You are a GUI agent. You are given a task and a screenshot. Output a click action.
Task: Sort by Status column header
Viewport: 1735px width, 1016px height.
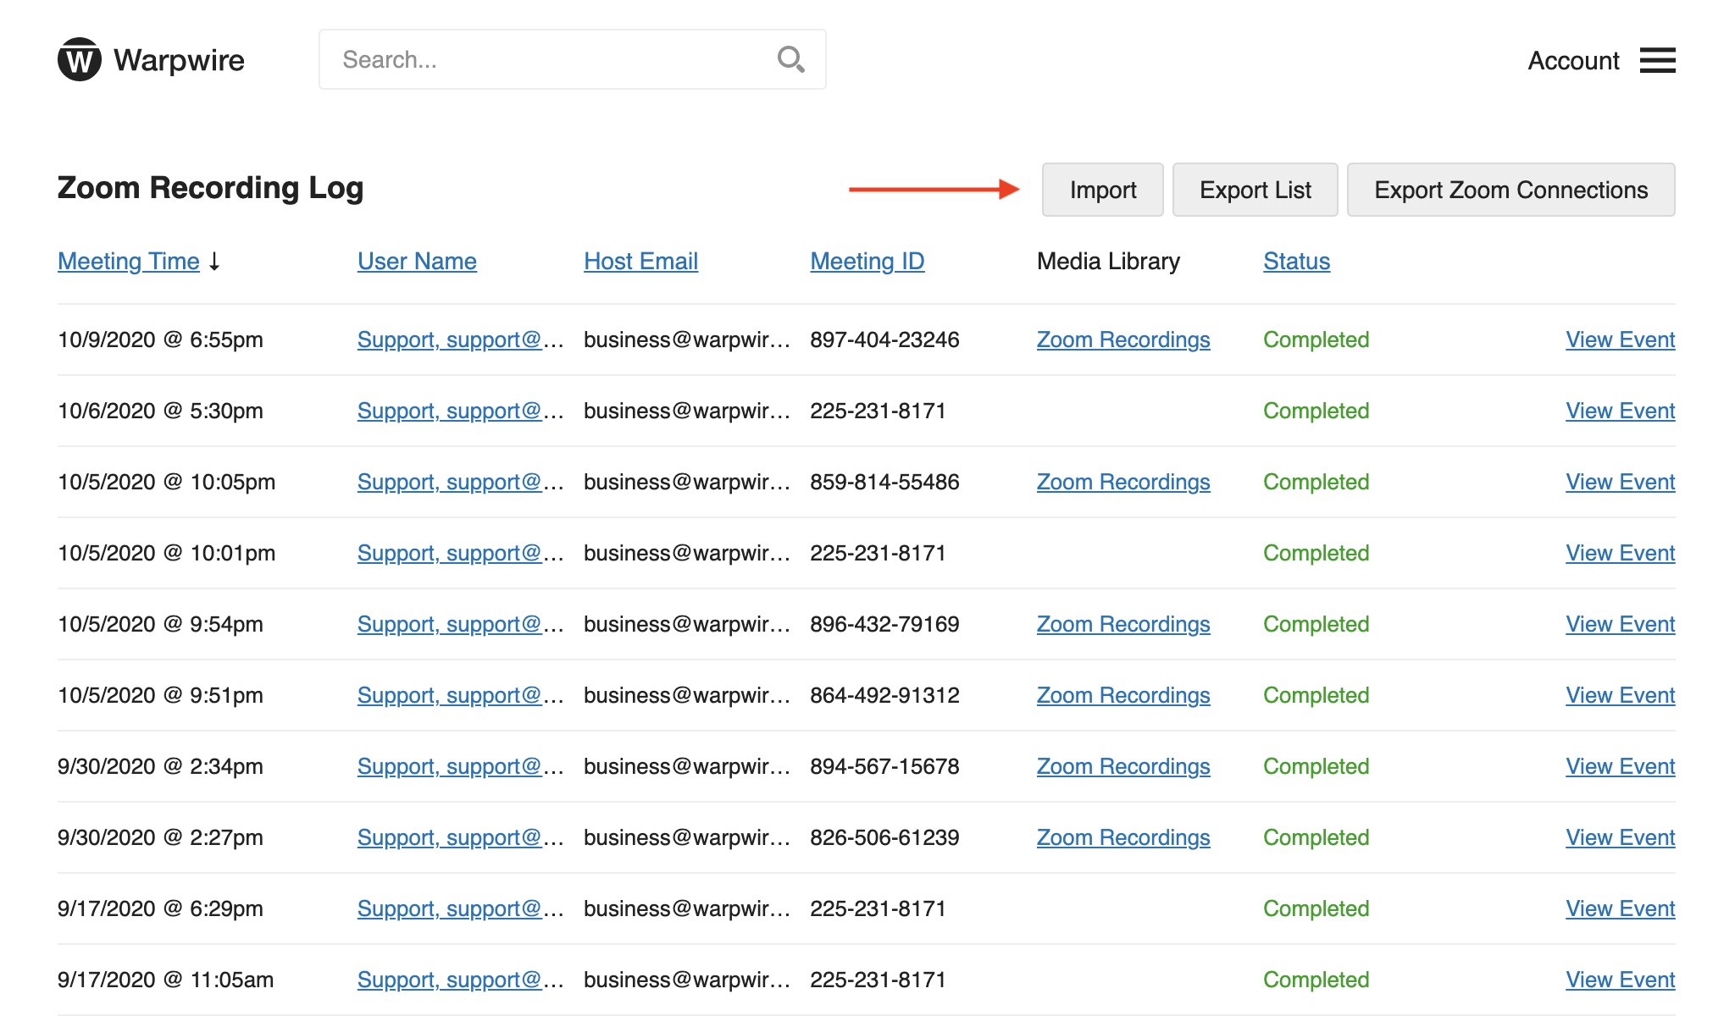(1296, 261)
